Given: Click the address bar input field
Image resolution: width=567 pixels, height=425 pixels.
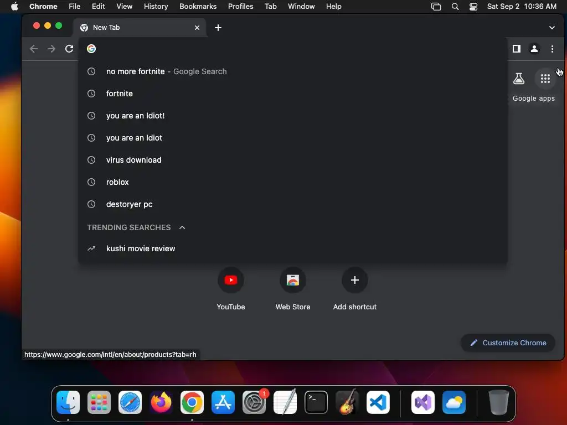Looking at the screenshot, I should point(293,49).
